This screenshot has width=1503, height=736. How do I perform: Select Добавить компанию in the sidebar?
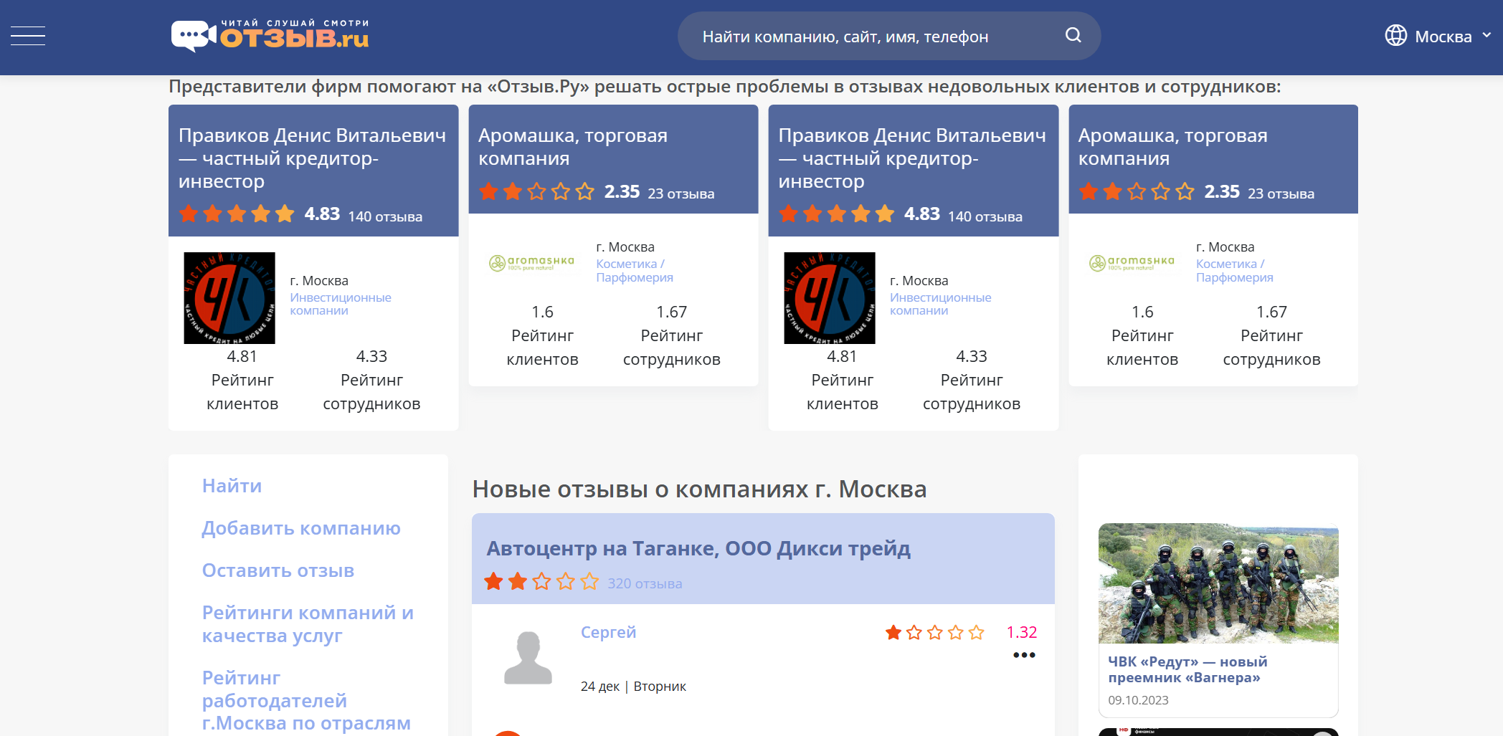[301, 528]
